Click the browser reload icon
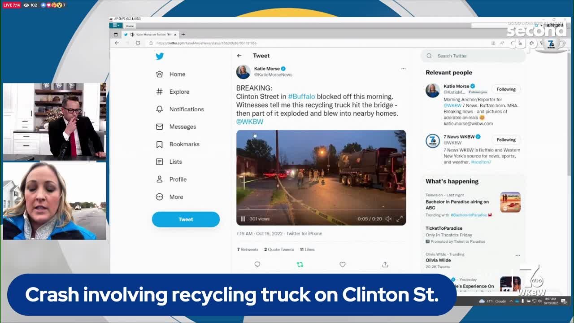Viewport: 574px width, 323px height. 138,43
